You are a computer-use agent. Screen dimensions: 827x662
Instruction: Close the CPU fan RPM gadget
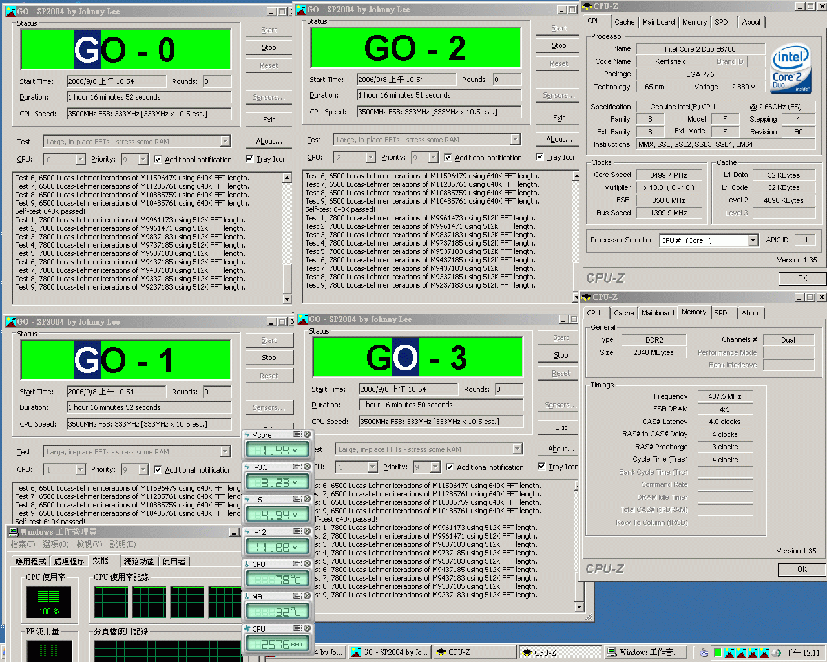coord(308,628)
